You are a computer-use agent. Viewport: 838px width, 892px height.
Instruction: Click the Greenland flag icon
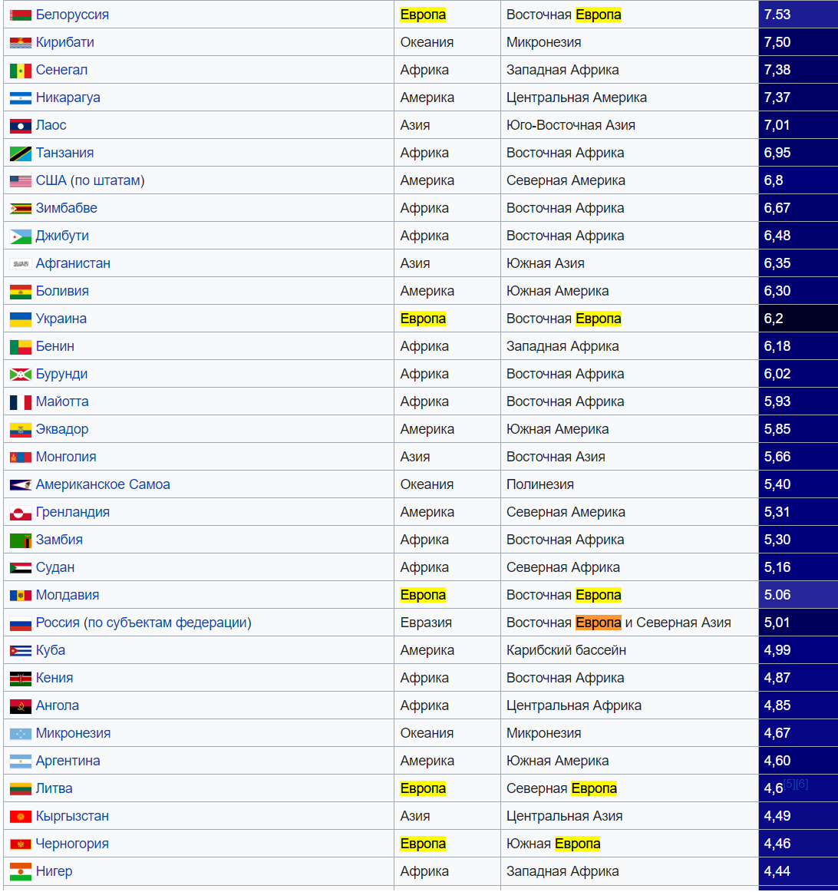pos(21,513)
